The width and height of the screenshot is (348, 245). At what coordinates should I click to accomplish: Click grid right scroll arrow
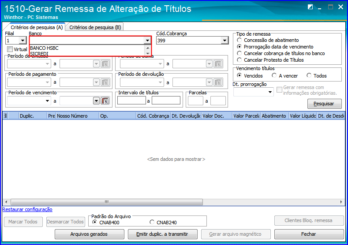point(341,202)
